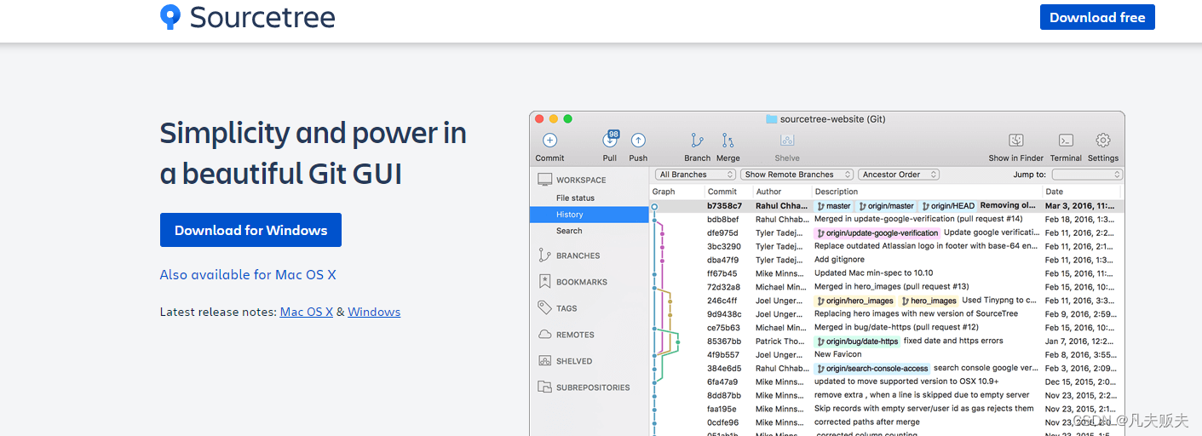Viewport: 1202px width, 436px height.
Task: Click the Subrepositories folder icon
Action: (x=545, y=387)
